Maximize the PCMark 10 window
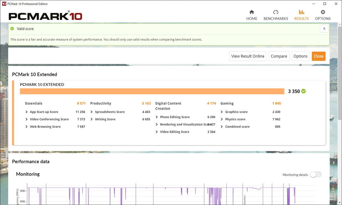 (325, 4)
